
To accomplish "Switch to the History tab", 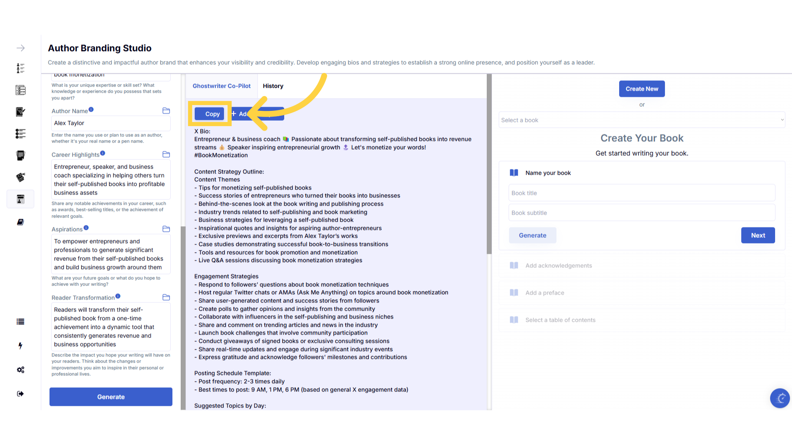I will [x=273, y=86].
